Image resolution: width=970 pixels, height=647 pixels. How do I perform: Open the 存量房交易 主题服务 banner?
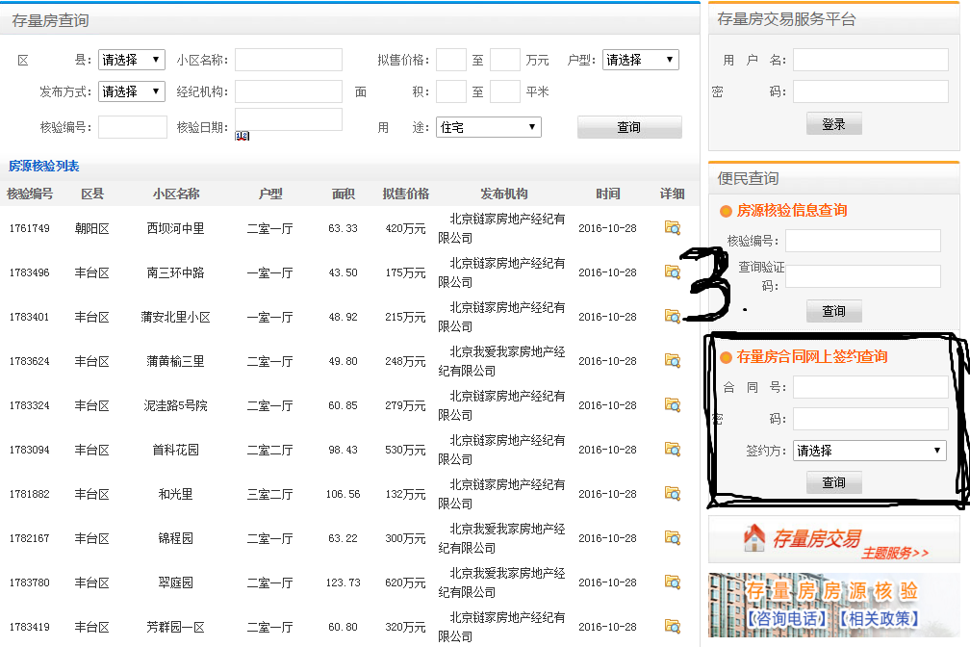[834, 539]
